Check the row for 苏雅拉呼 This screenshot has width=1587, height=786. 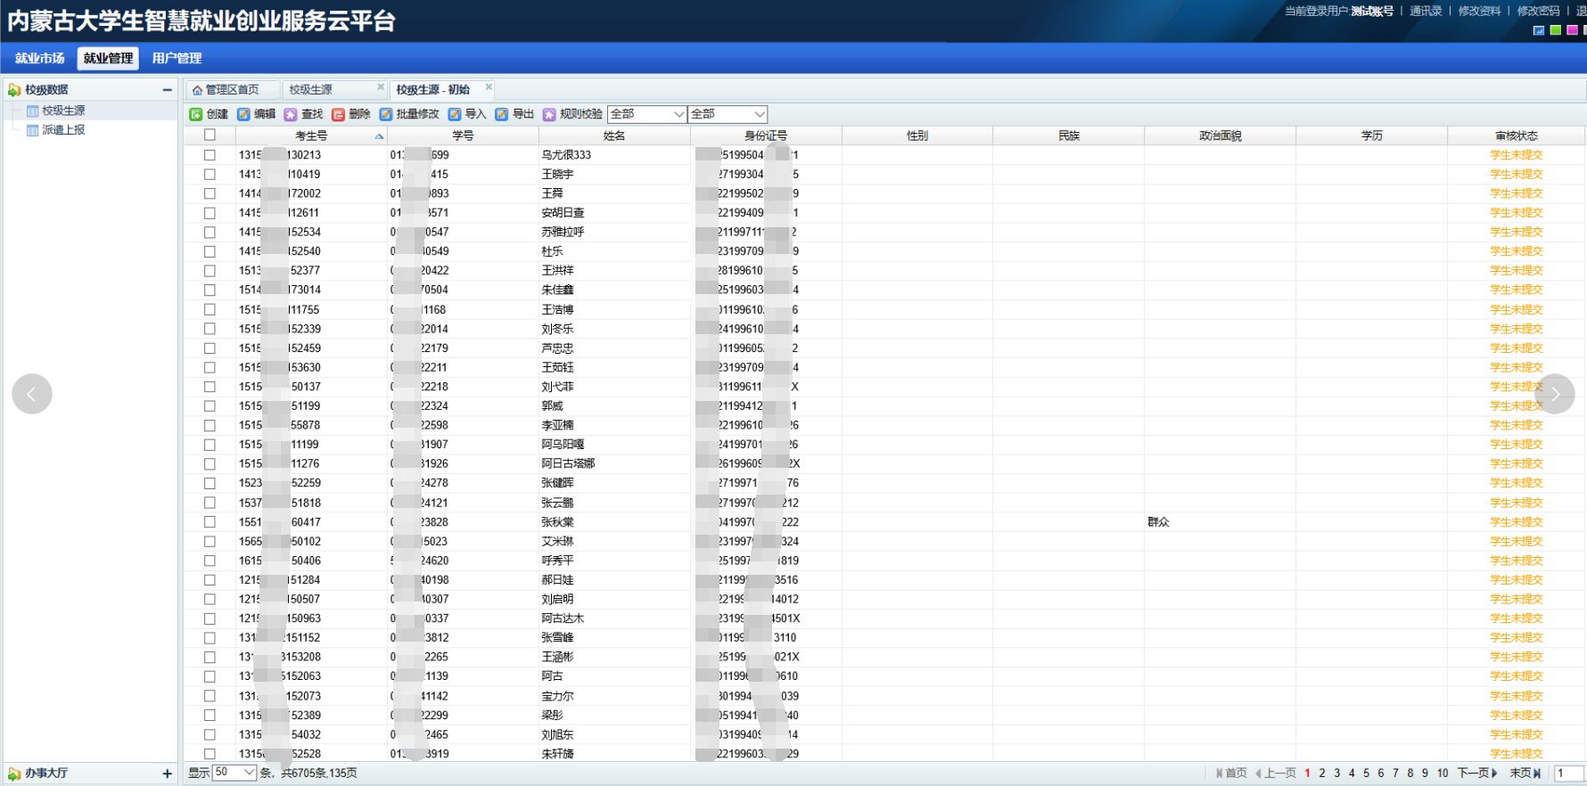coord(210,232)
